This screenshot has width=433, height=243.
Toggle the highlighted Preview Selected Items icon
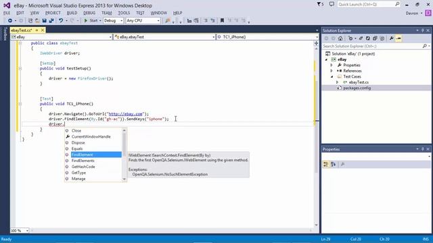click(x=398, y=38)
